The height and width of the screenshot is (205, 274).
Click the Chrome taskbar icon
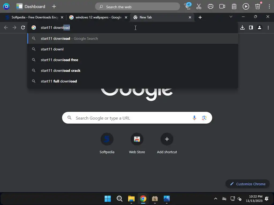click(143, 199)
